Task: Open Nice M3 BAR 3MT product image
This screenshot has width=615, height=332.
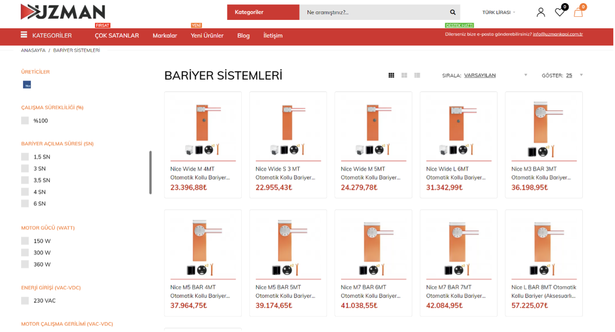Action: [x=544, y=130]
